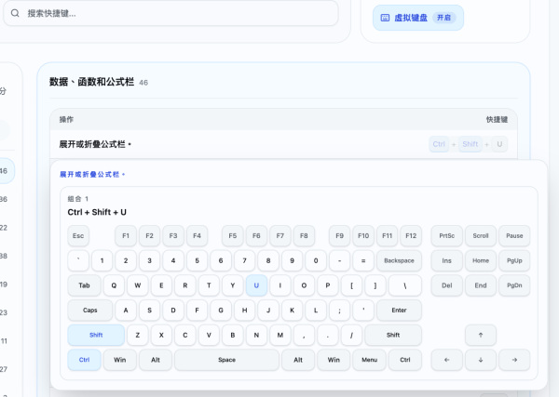Click the Esc key on virtual keyboard
This screenshot has height=397, width=559.
[78, 235]
